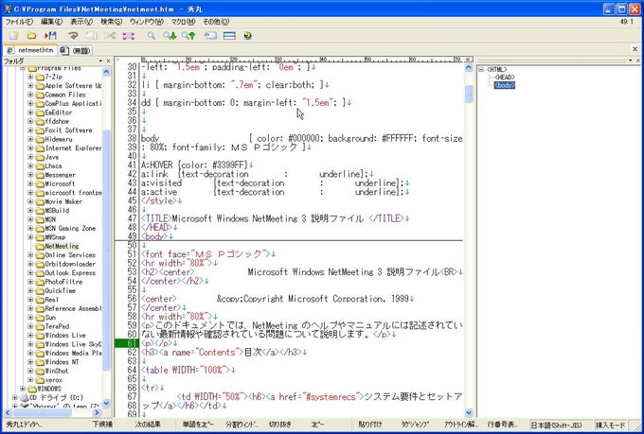Close the folder pane with its X
Viewport: 644px width, 434px height.
click(x=108, y=61)
